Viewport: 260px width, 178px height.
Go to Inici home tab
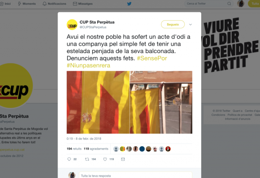[5, 4]
